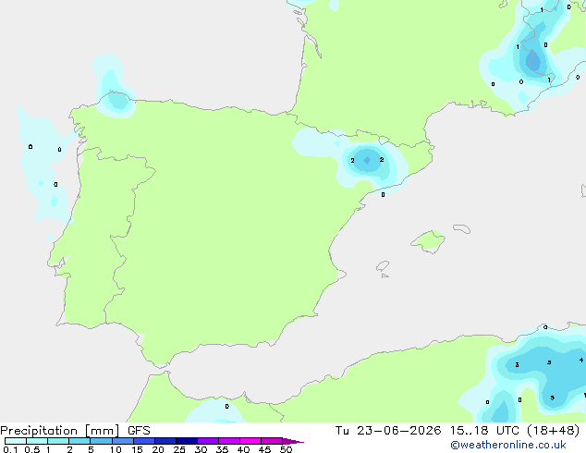Click the legend label '10'
The height and width of the screenshot is (453, 586).
(x=116, y=449)
